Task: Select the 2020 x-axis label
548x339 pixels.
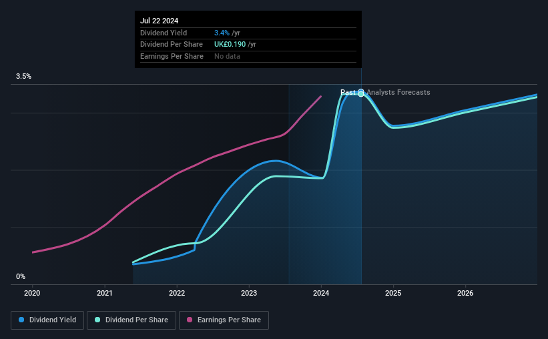Action: click(32, 293)
